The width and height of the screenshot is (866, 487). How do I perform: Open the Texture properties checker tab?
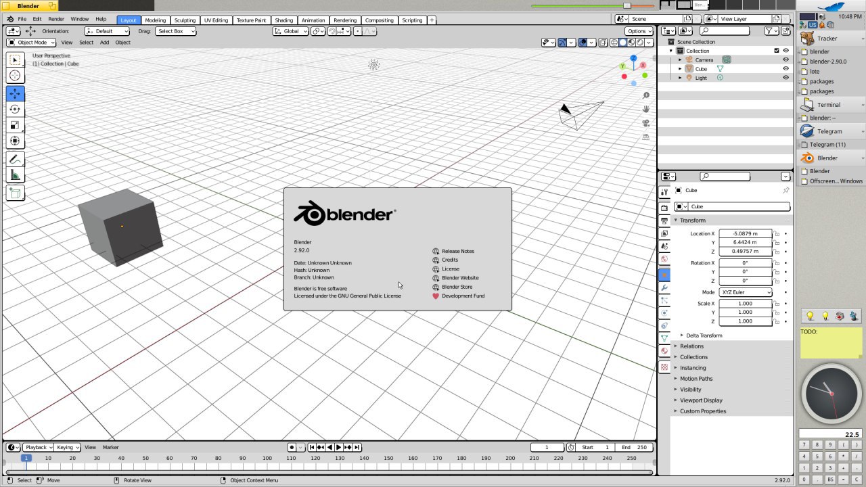click(664, 367)
